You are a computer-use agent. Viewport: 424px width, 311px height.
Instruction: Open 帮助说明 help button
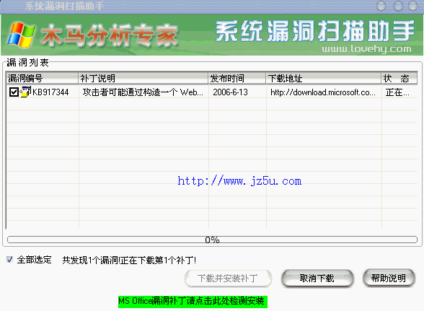(x=389, y=278)
